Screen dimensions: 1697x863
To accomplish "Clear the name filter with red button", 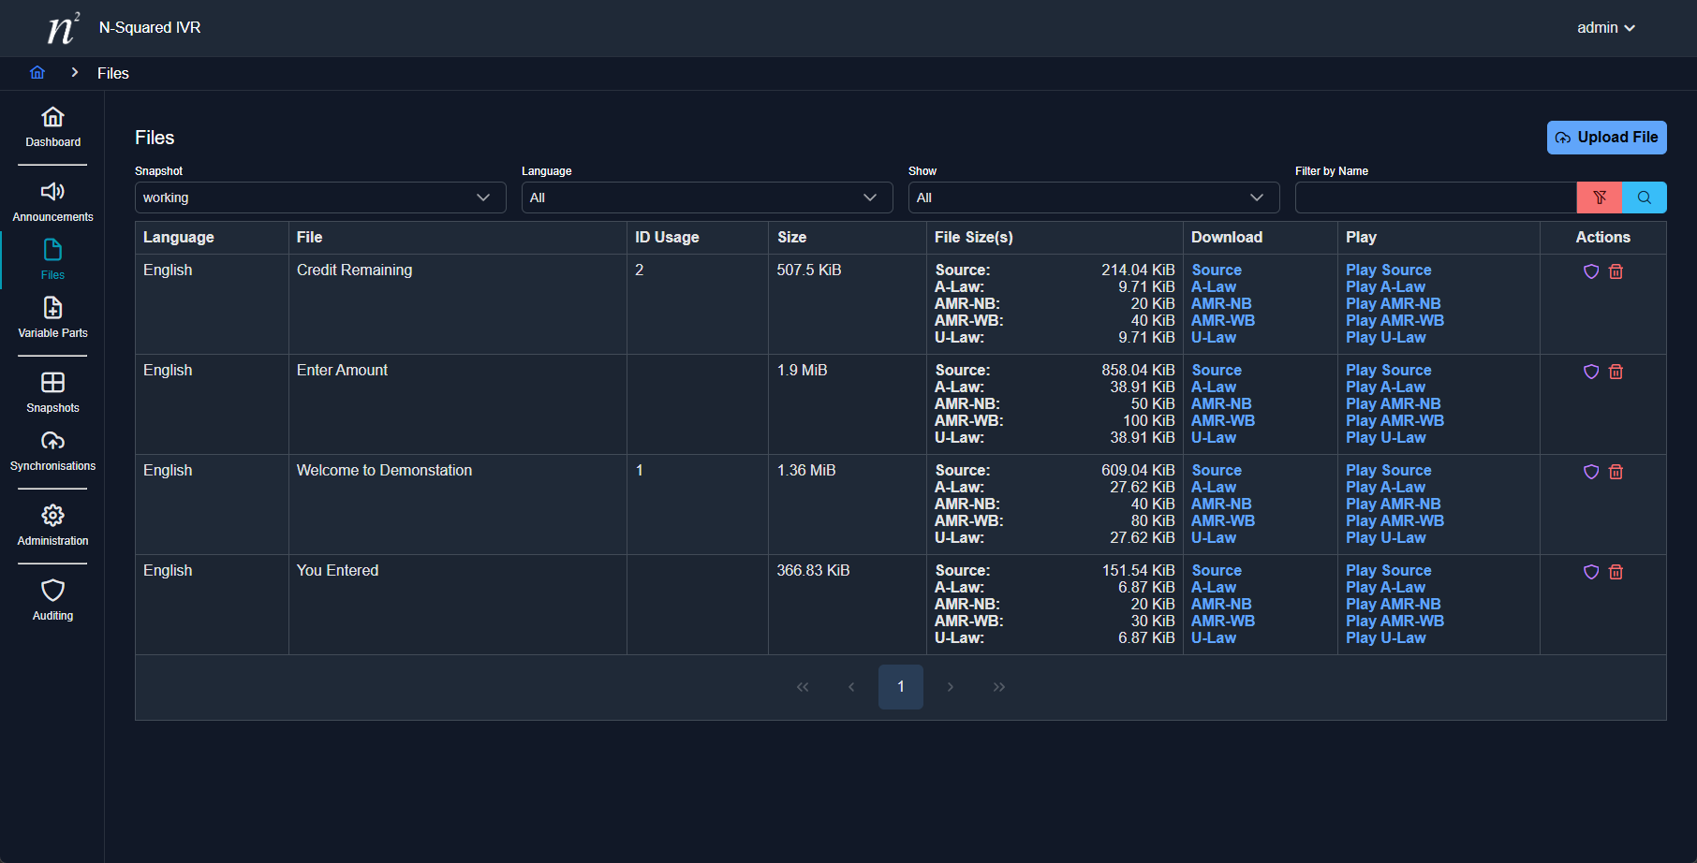I will coord(1599,197).
